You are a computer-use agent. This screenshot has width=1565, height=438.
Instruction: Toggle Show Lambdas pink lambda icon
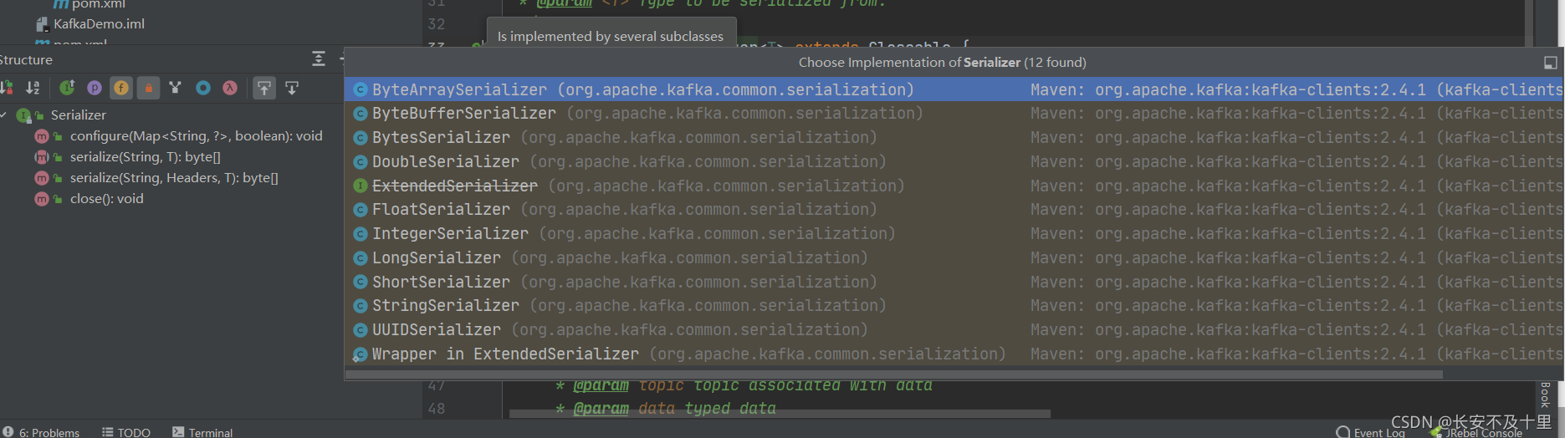(230, 88)
